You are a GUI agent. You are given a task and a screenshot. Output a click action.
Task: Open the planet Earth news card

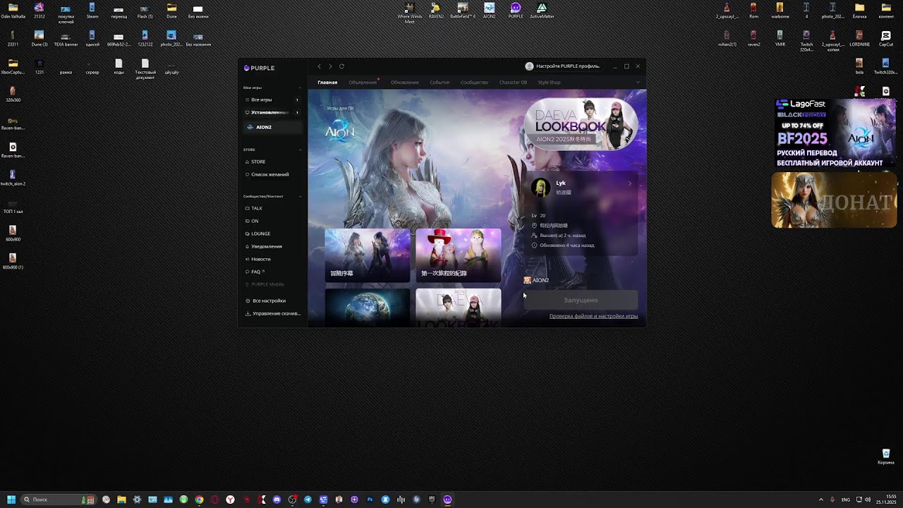[367, 308]
